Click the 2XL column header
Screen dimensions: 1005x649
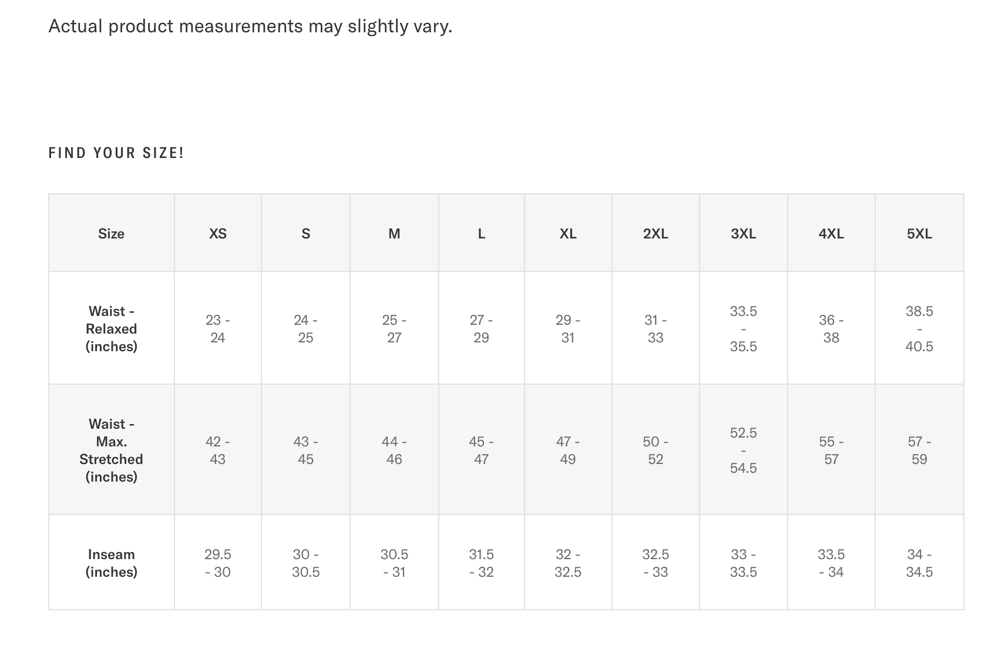[x=656, y=234]
